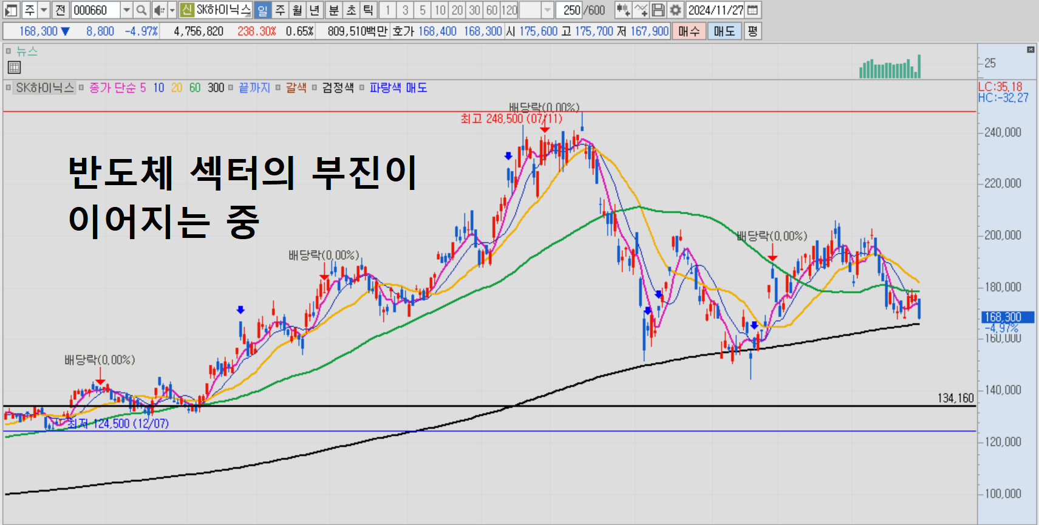Viewport: 1039px width, 525px height.
Task: Open the magnifier stock search icon
Action: 141,10
